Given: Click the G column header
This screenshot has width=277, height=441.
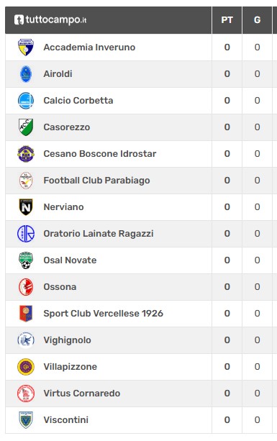Looking at the screenshot, I should (257, 20).
